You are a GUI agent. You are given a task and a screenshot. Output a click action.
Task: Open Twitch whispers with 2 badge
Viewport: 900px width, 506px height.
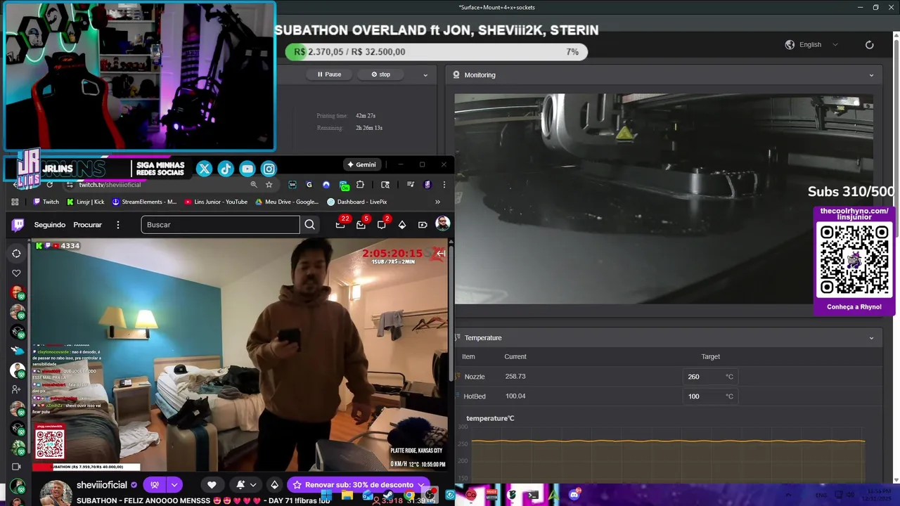[x=382, y=225]
